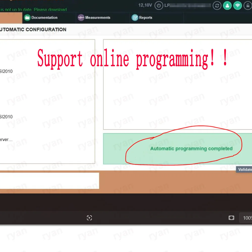Image resolution: width=252 pixels, height=252 pixels.
Task: Open the 100% zoom level dropdown
Action: click(x=245, y=218)
